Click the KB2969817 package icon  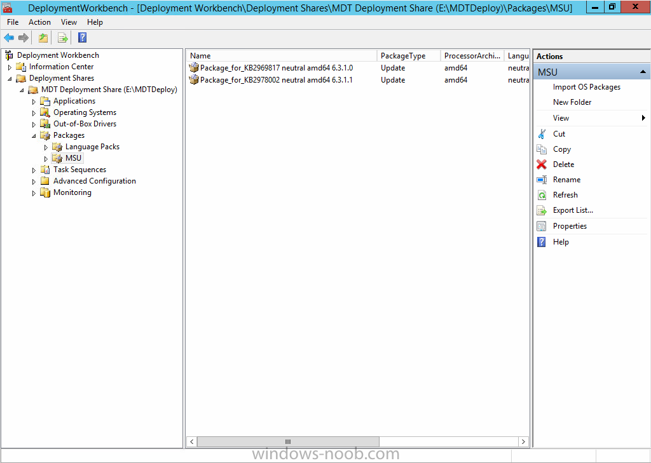[x=194, y=67]
